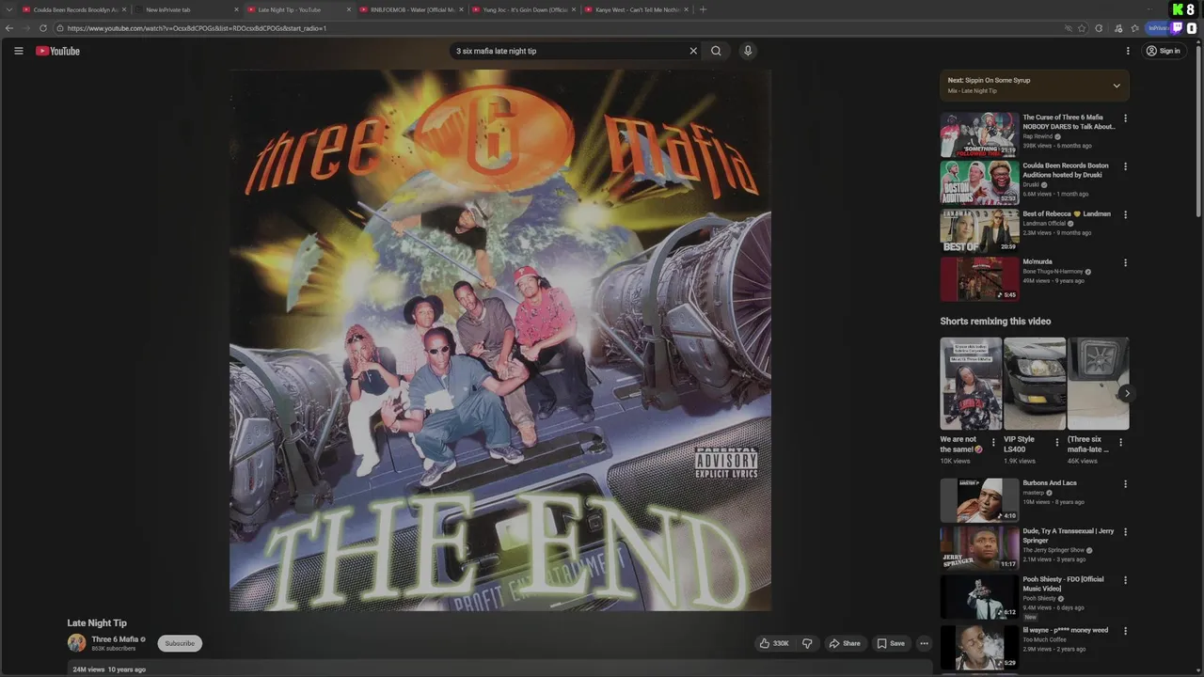
Task: Close the RNBLFOEMOB Water tab
Action: pyautogui.click(x=461, y=9)
